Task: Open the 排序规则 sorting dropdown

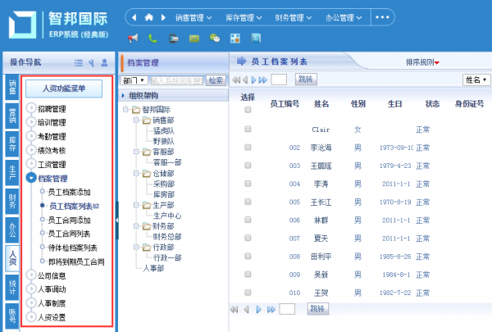Action: [422, 62]
